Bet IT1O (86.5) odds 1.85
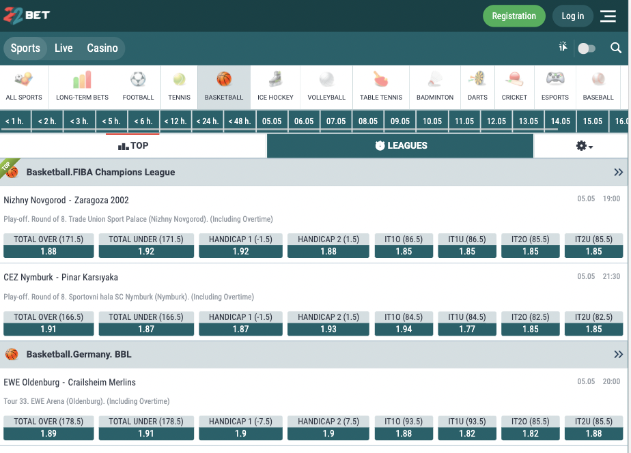 coord(404,246)
